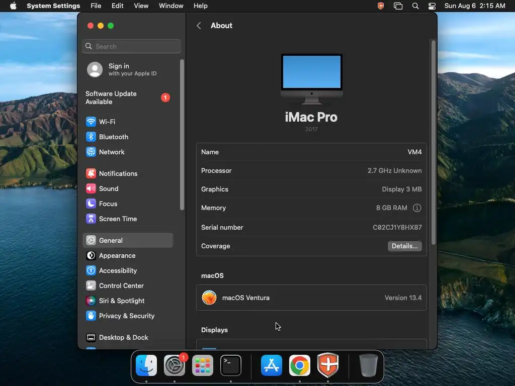This screenshot has width=515, height=386.
Task: Open Terminal from the Dock
Action: pyautogui.click(x=231, y=365)
